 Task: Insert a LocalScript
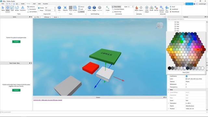tap(174, 9)
